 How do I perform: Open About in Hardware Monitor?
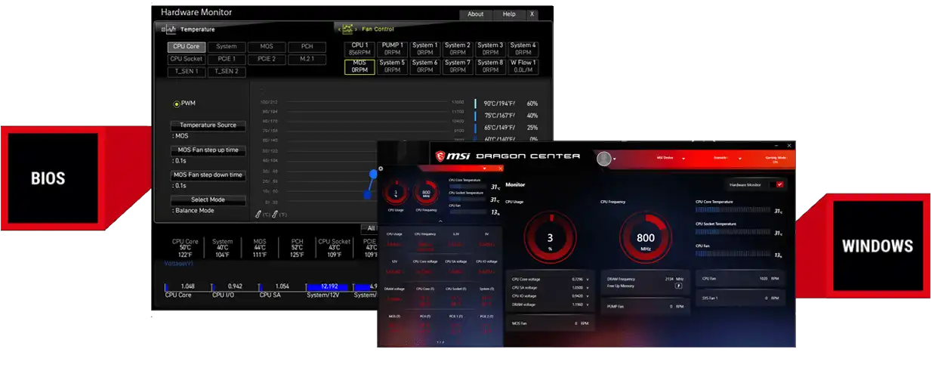(476, 14)
